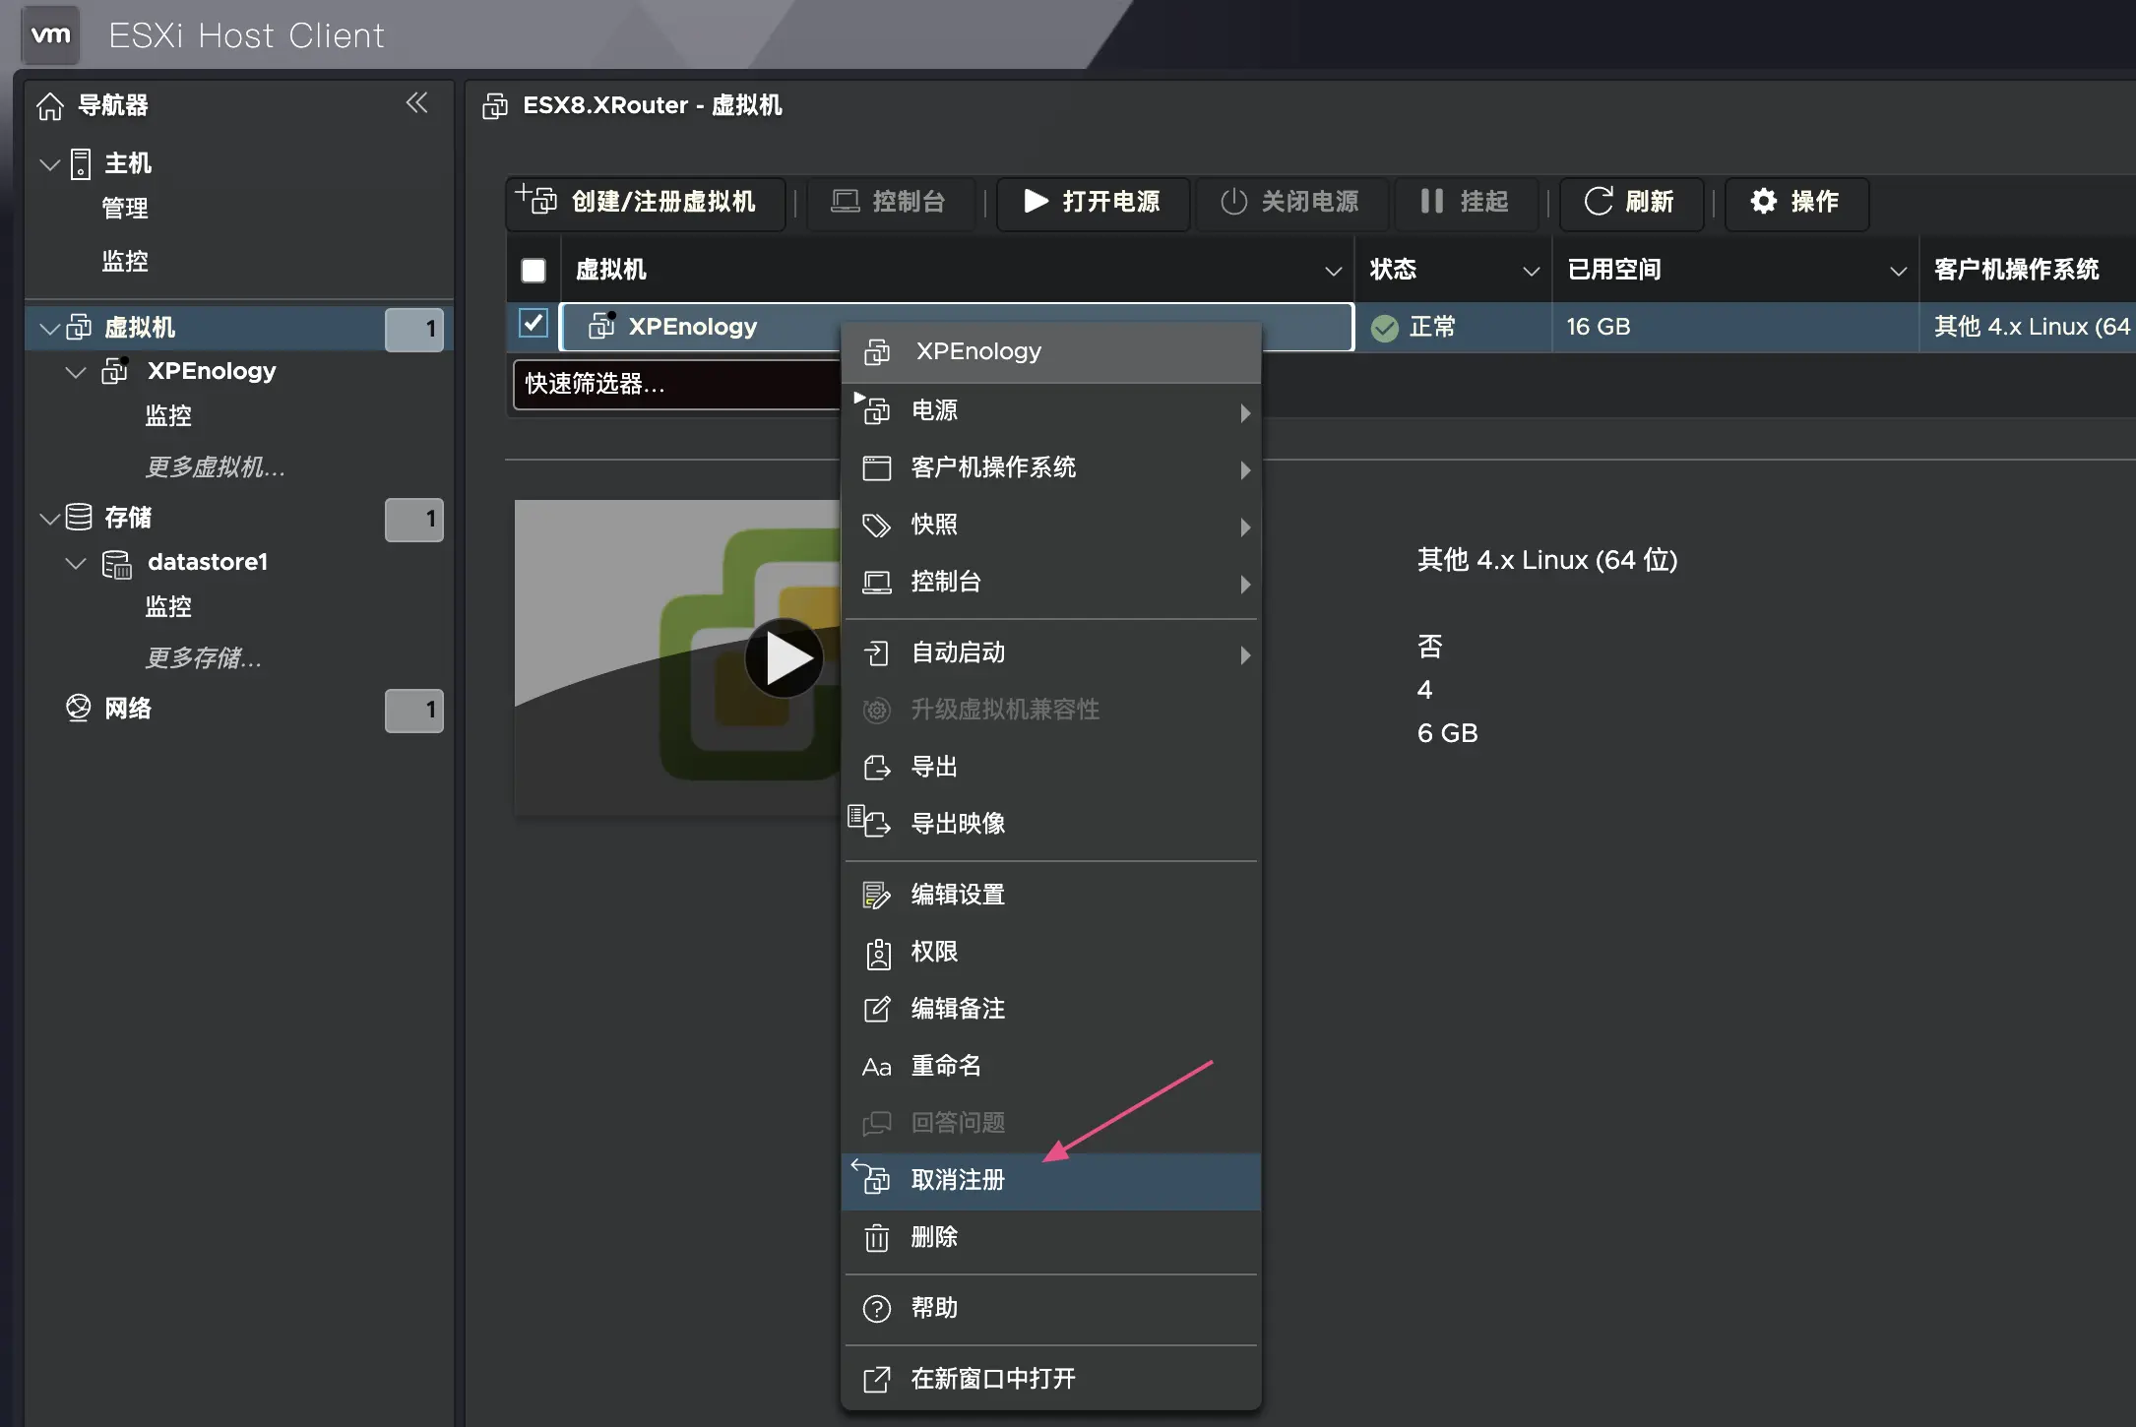Click the unregister icon beside 取消注册
2136x1427 pixels.
pyautogui.click(x=872, y=1177)
